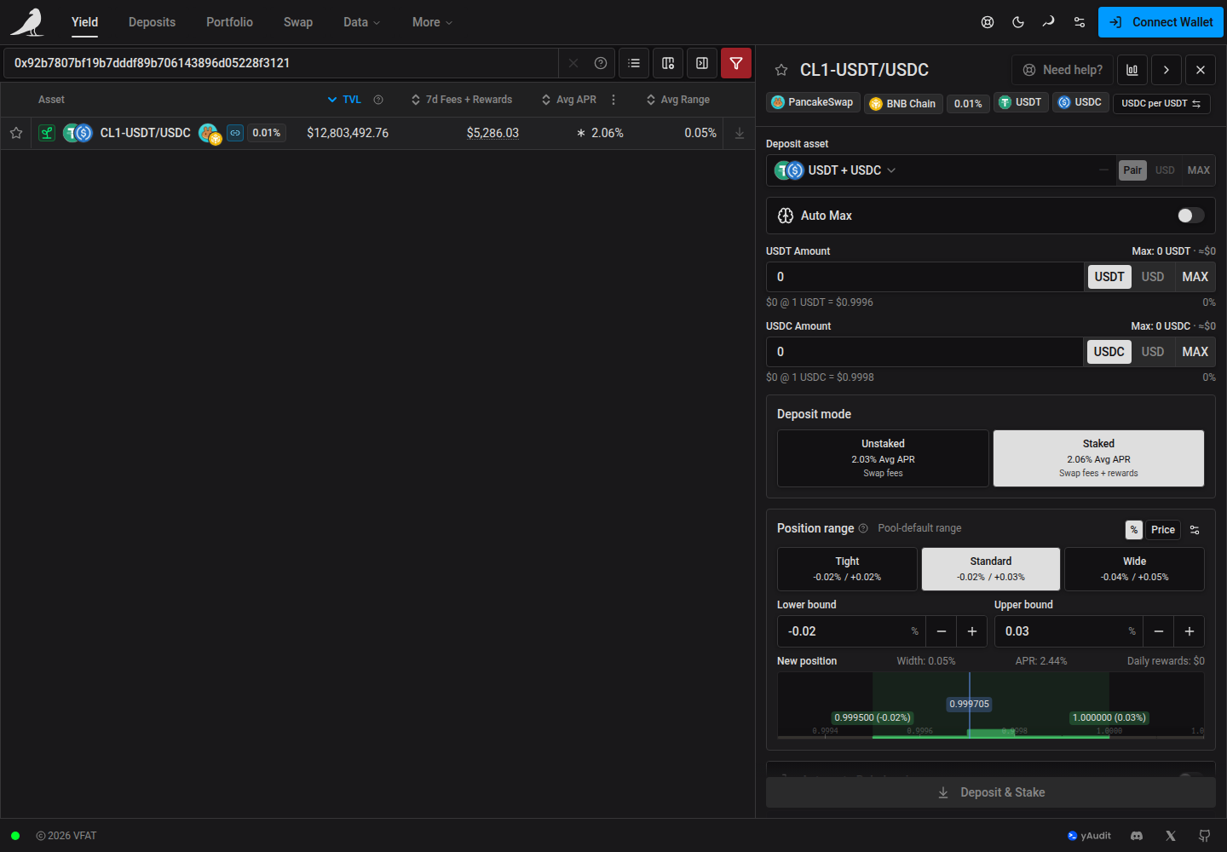Screen dimensions: 1227x852
Task: Decrease the lower bound value
Action: coord(942,631)
